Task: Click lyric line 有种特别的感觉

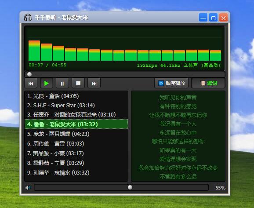Action: (178, 106)
